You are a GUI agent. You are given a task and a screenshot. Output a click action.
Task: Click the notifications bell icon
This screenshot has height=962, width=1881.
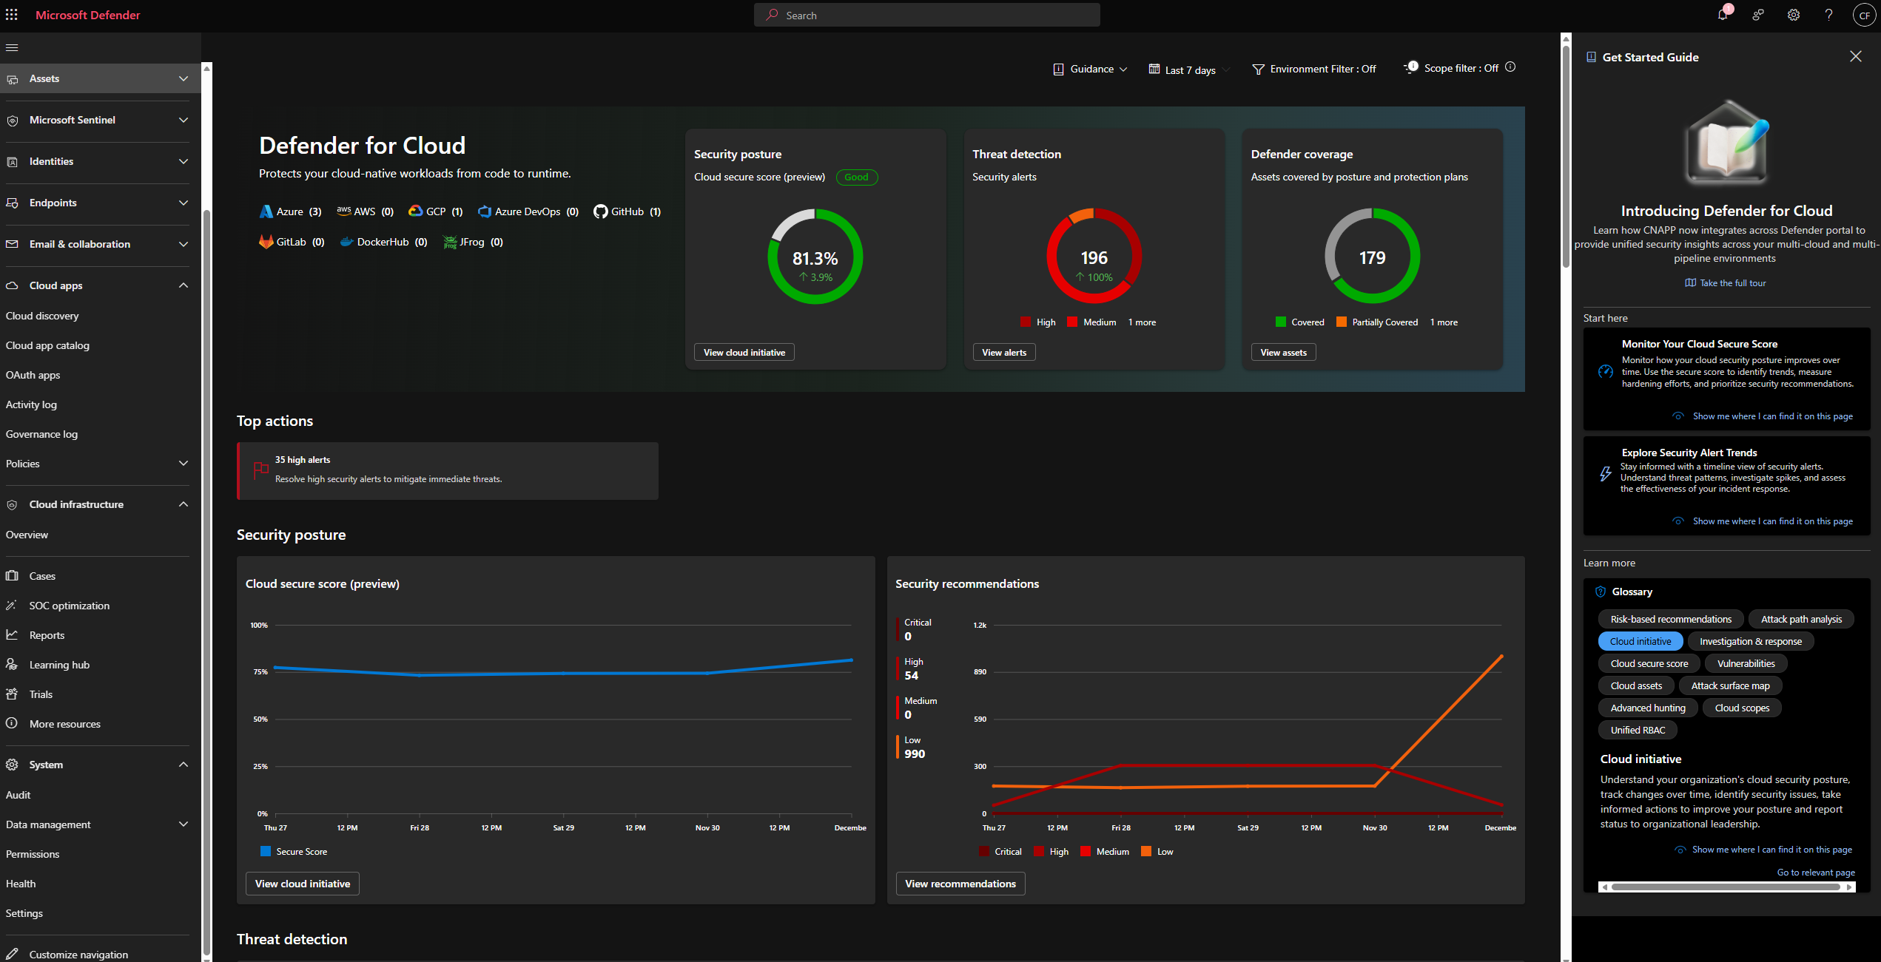coord(1723,15)
